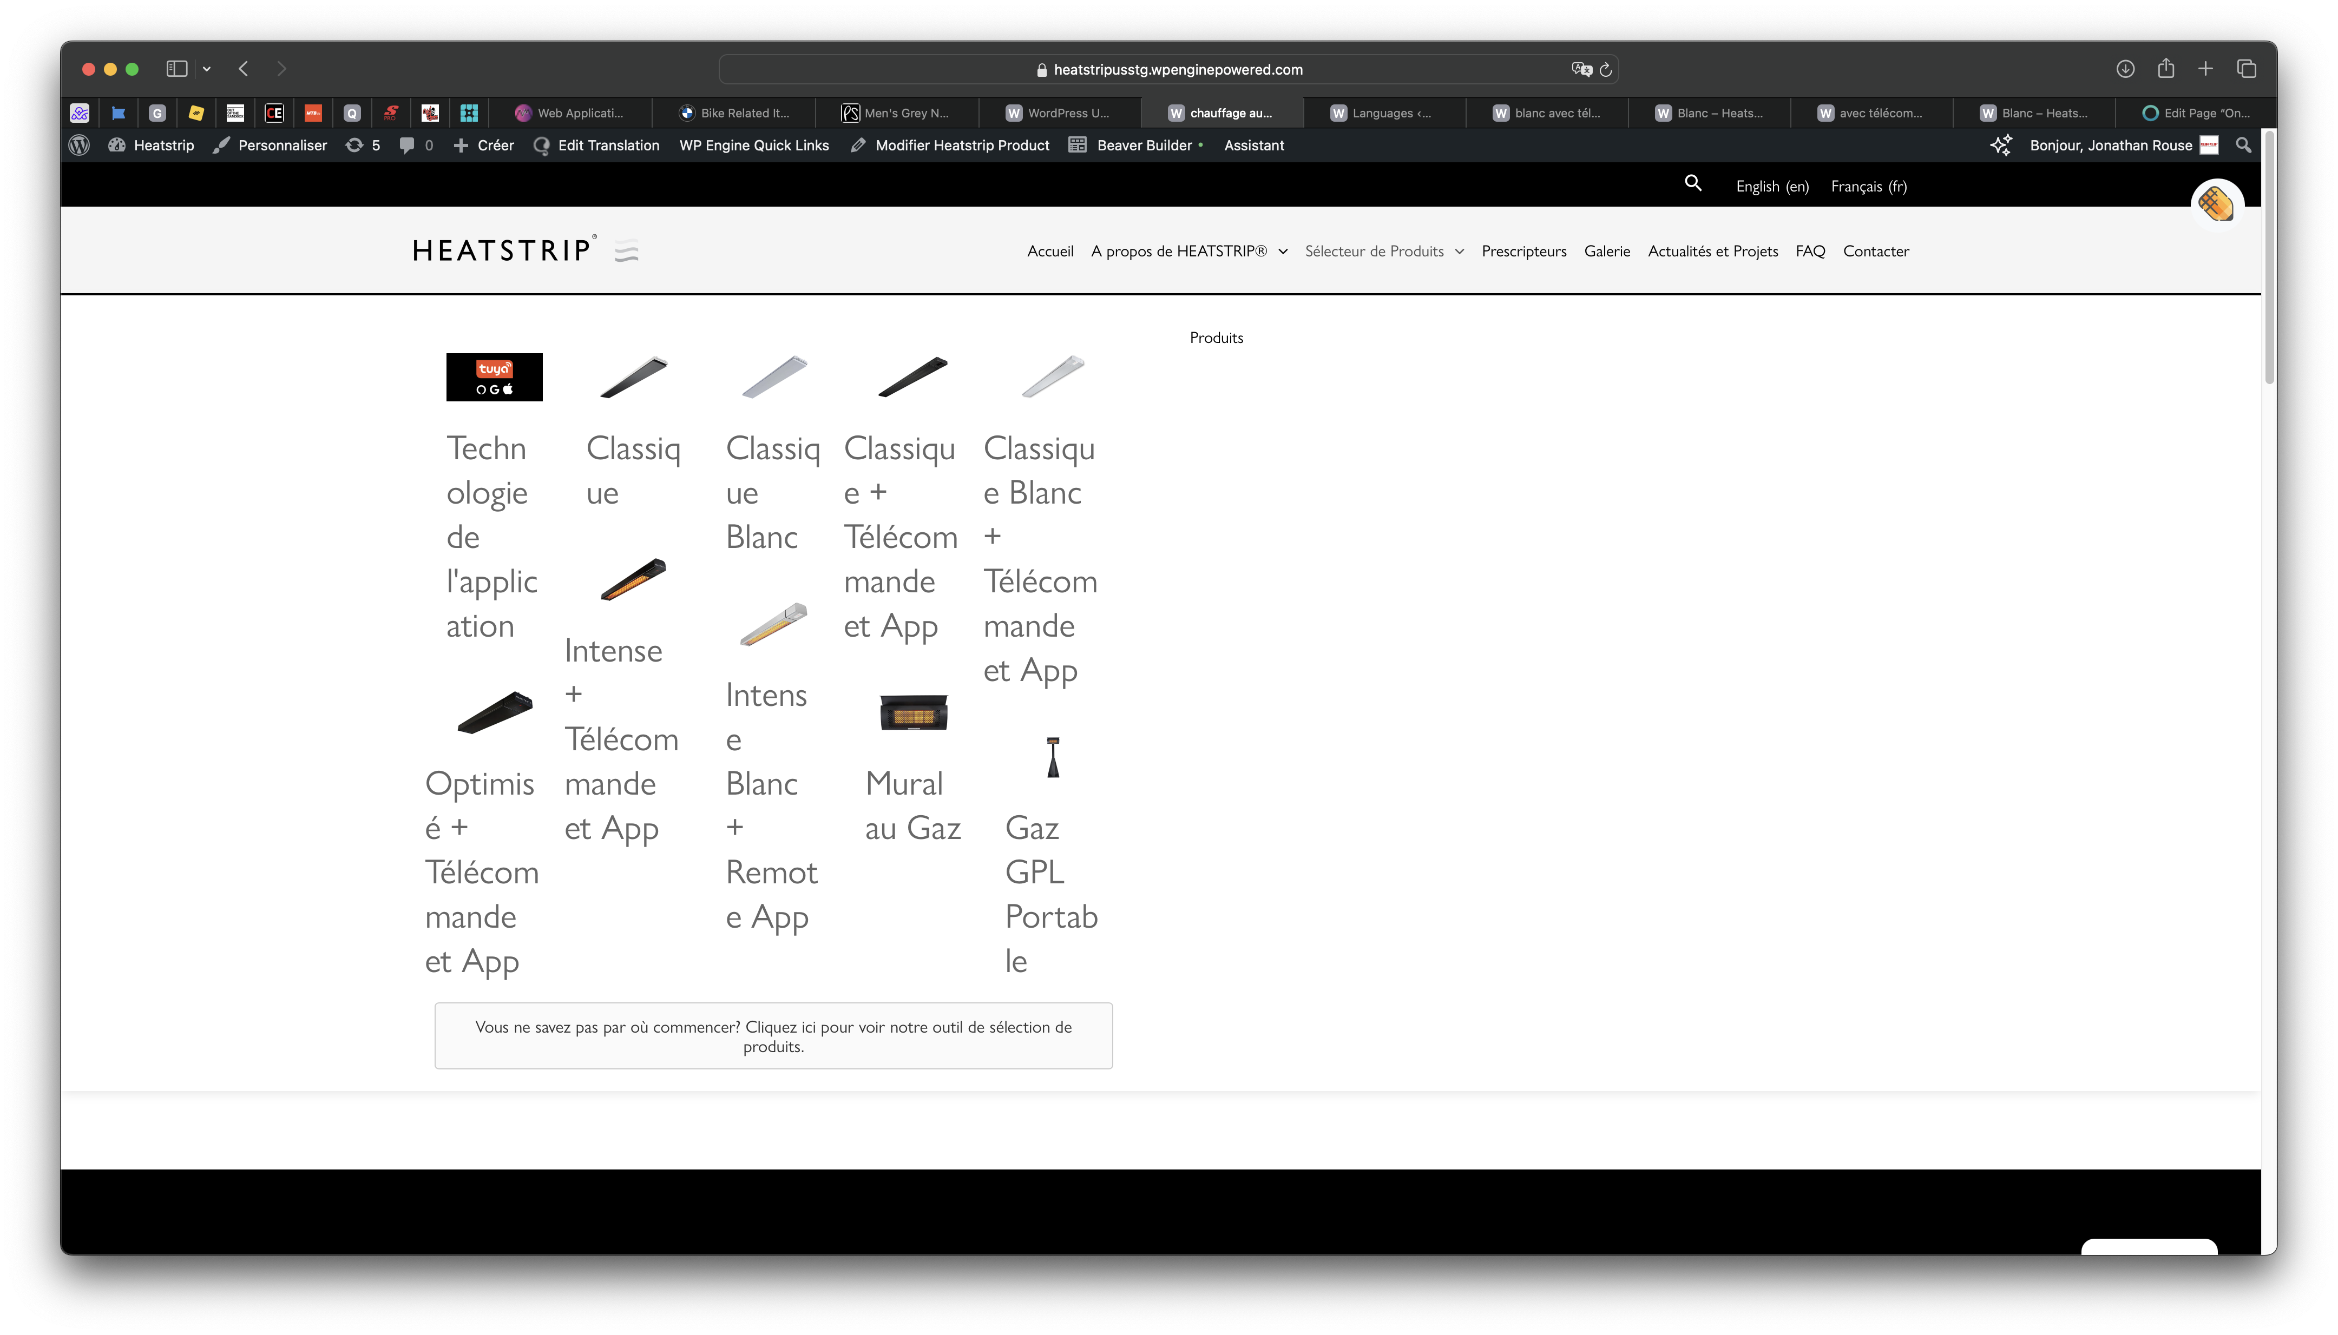The width and height of the screenshot is (2338, 1335).
Task: Open WP Engine Quick Links
Action: (x=754, y=145)
